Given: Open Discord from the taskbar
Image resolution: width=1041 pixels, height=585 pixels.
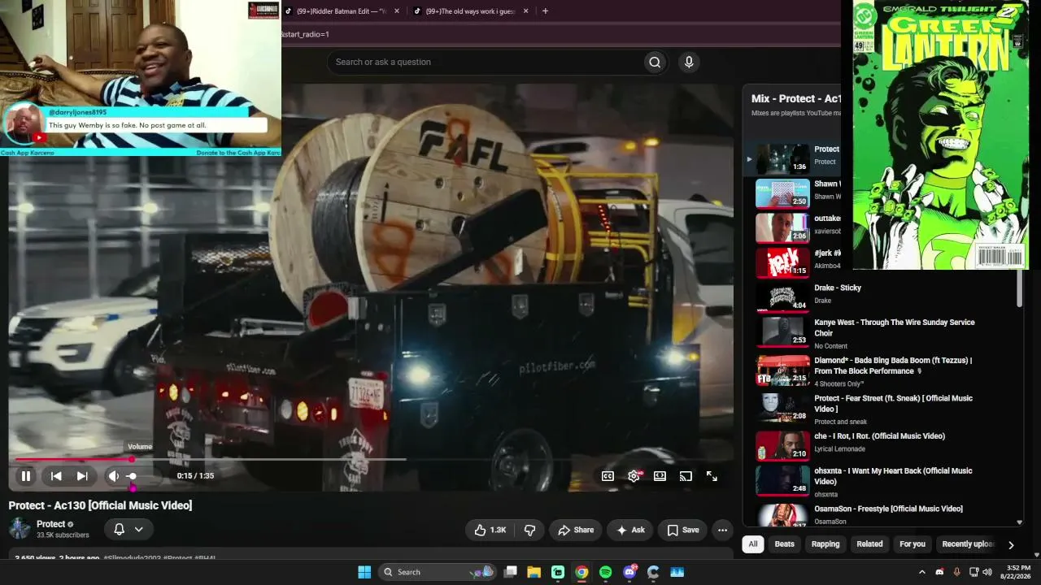Looking at the screenshot, I should (x=629, y=572).
